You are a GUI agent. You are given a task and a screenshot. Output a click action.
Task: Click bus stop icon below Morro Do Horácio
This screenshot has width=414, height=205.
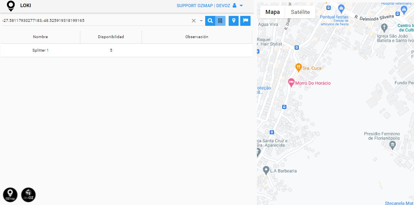(284, 107)
